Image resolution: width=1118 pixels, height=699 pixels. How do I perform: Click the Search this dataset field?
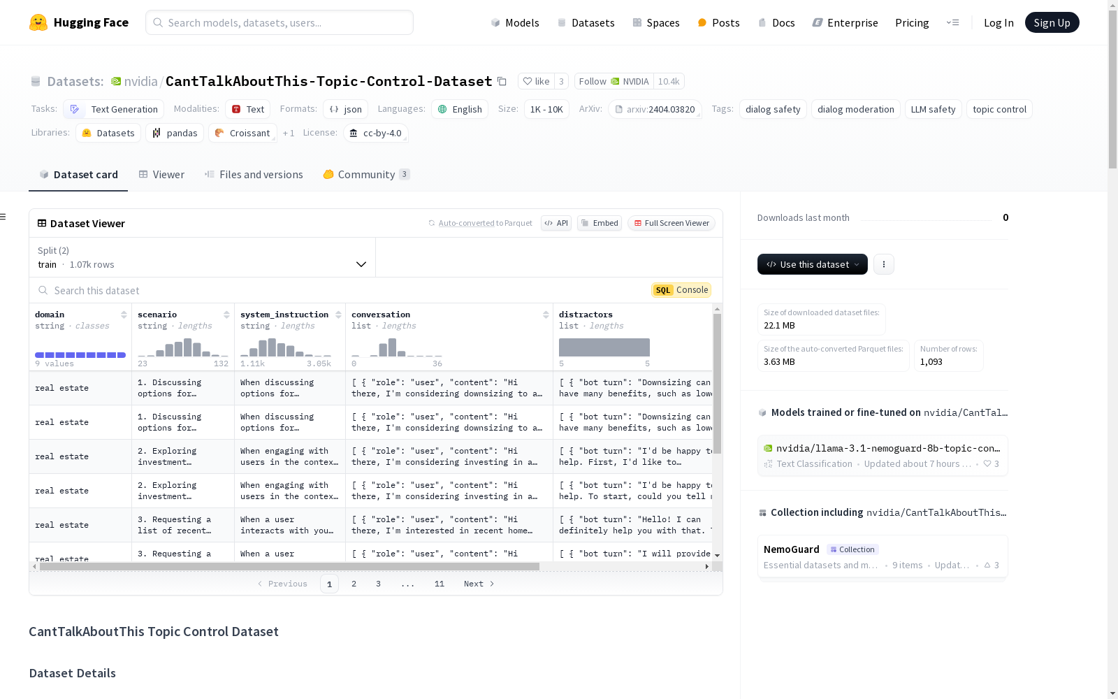point(335,290)
